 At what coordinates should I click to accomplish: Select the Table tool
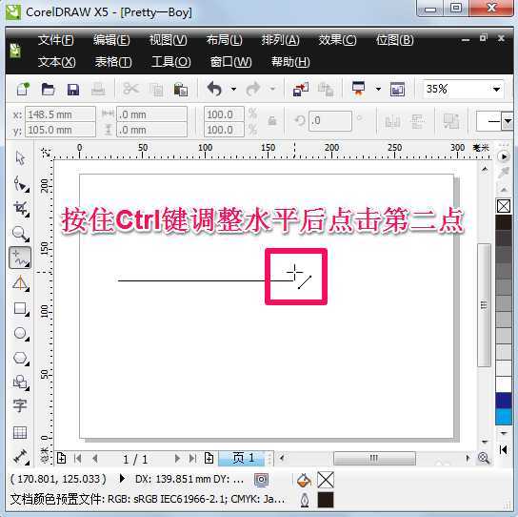[20, 432]
